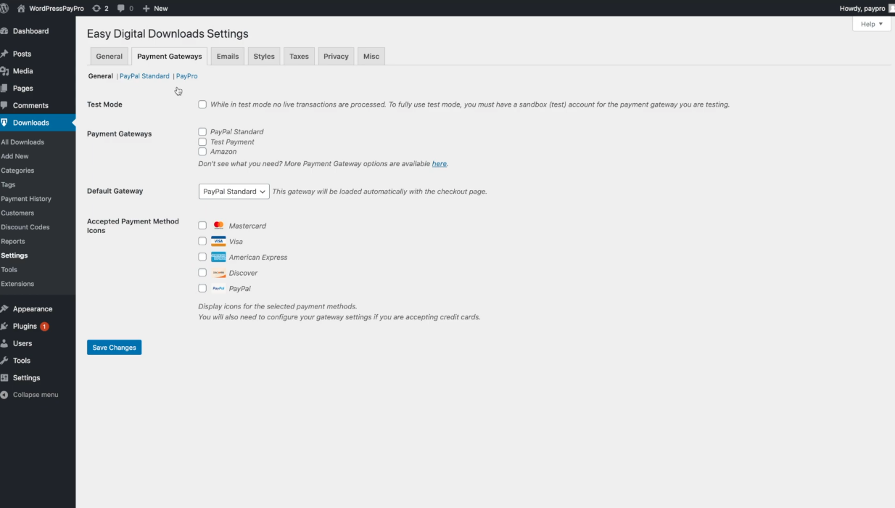
Task: Enable the Amazon gateway checkbox
Action: click(202, 152)
